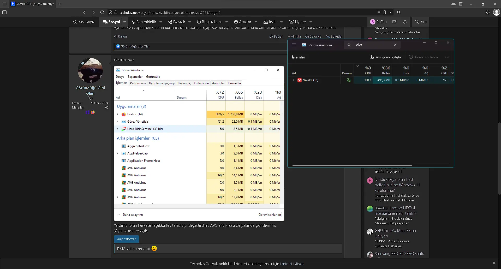Screen dimensions: 501x269
Task: Open the Vivaldi main menu icon
Action: point(4,4)
